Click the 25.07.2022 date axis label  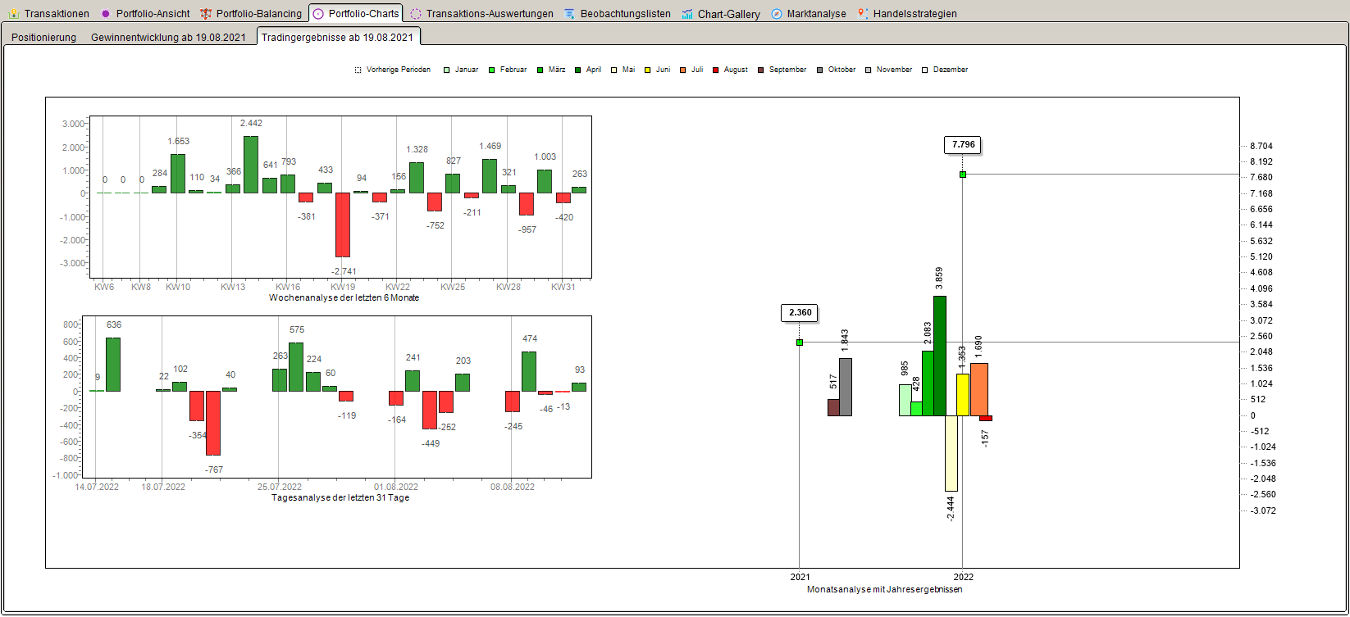tap(280, 487)
